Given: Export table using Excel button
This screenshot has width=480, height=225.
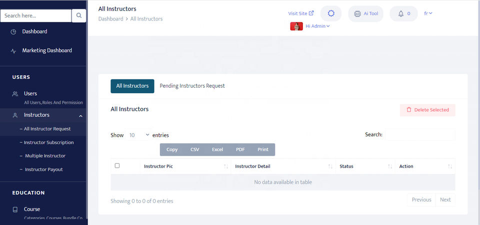Looking at the screenshot, I should (x=217, y=150).
